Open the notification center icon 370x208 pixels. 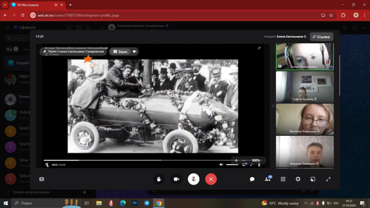[x=363, y=203]
